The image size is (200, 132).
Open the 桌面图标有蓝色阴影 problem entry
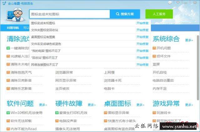(x=119, y=129)
